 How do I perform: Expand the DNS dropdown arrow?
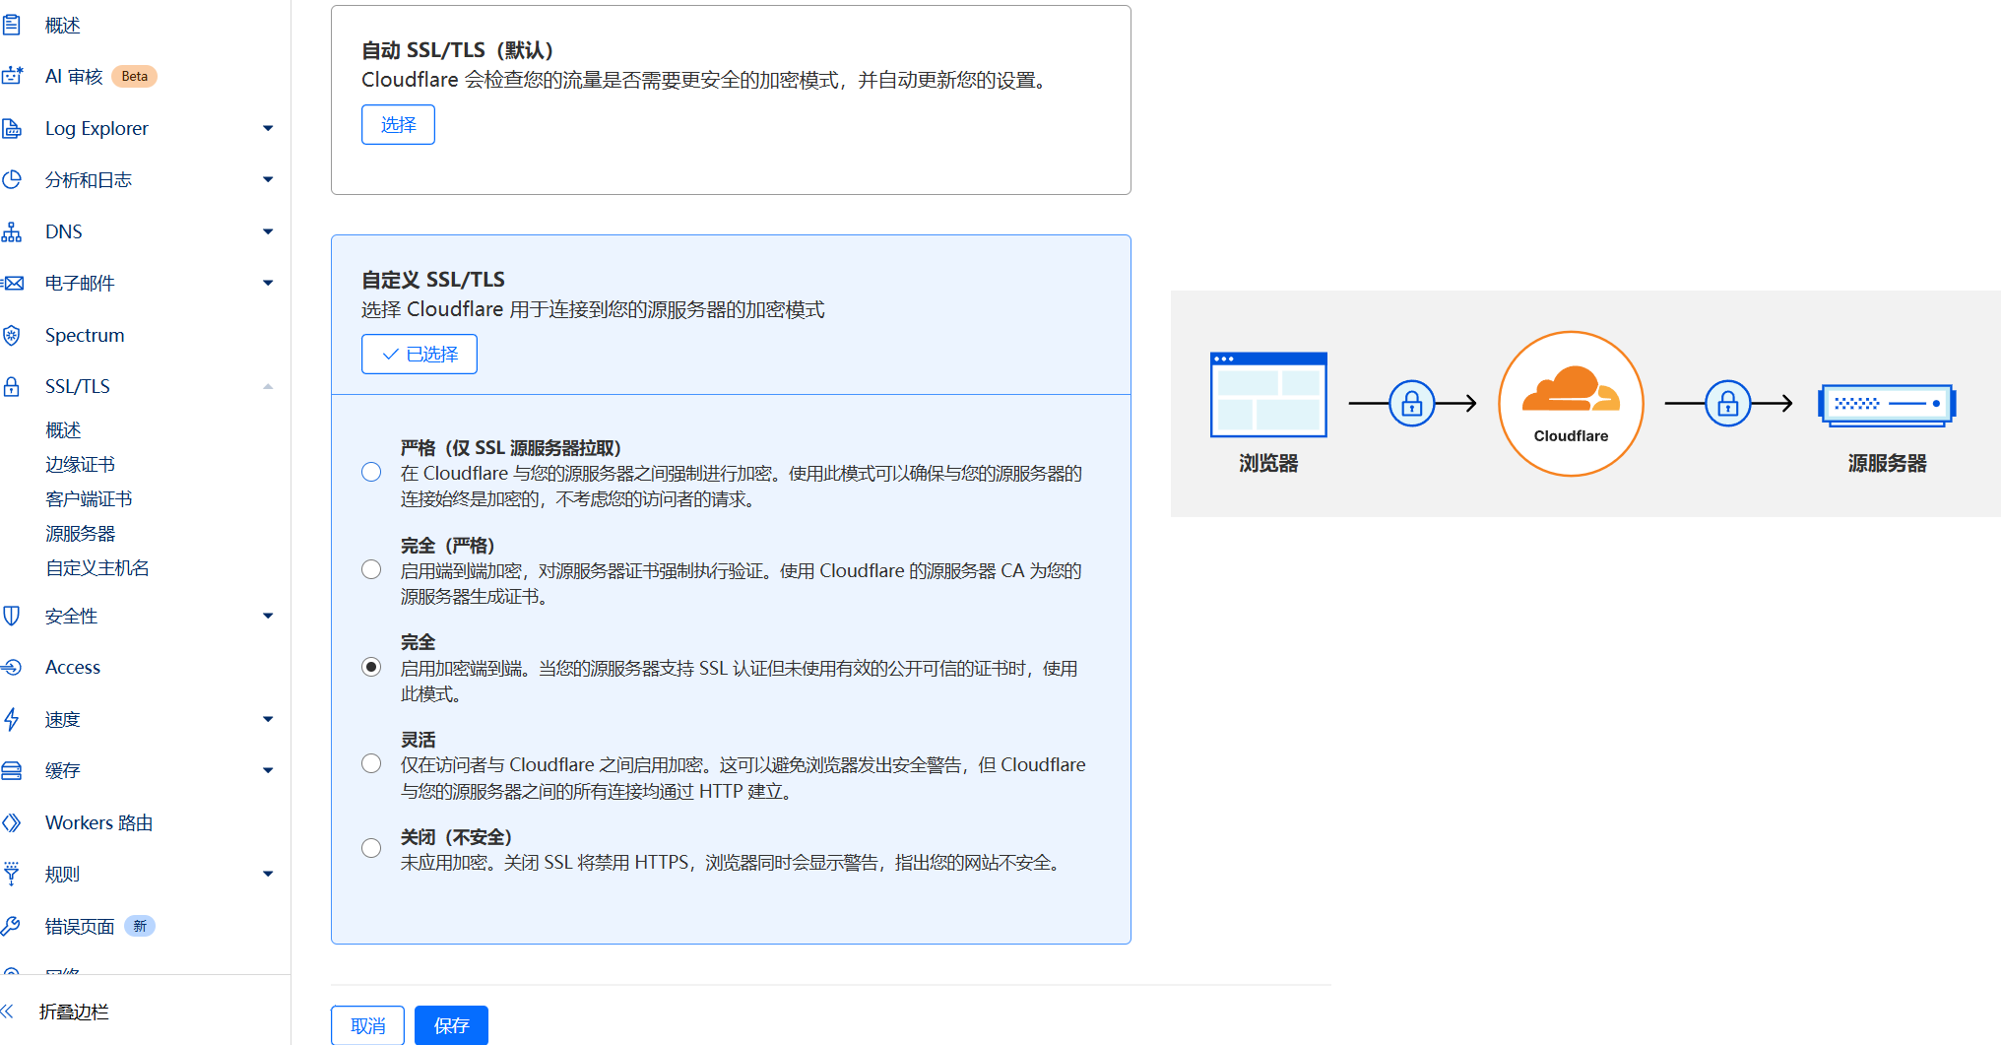point(268,231)
